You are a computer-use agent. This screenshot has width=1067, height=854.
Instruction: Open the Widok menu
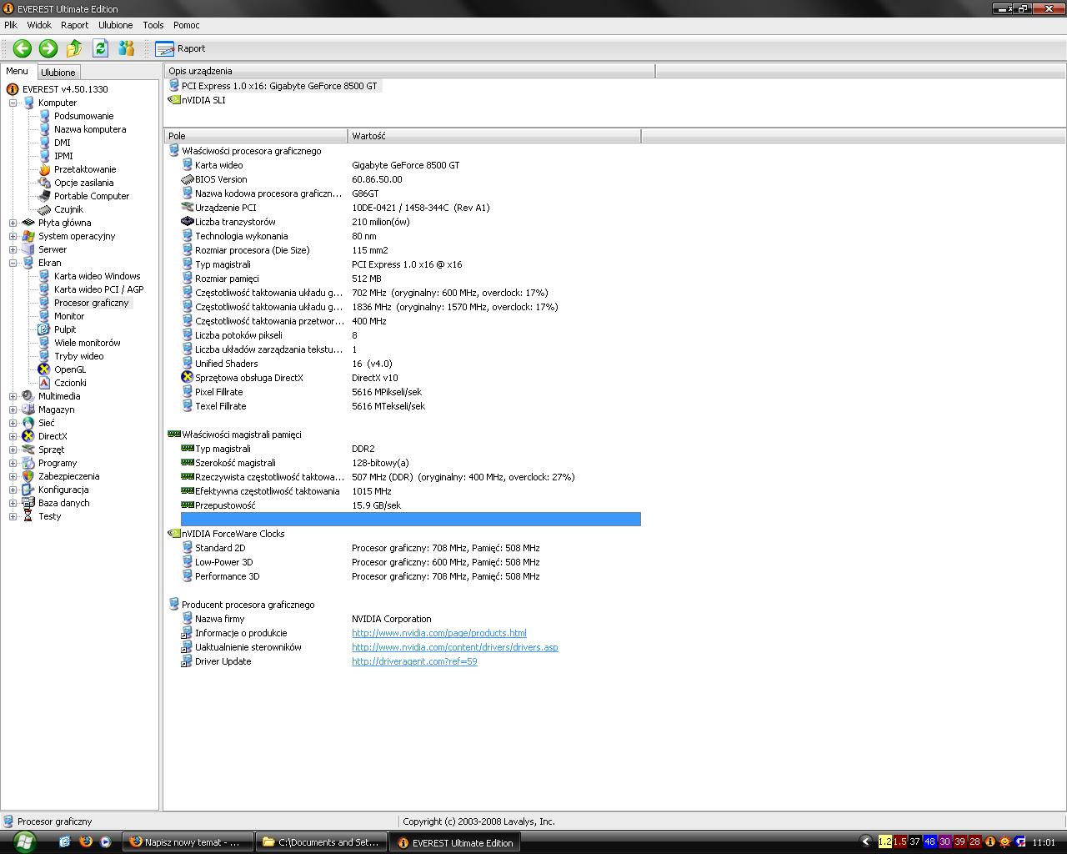pyautogui.click(x=39, y=25)
